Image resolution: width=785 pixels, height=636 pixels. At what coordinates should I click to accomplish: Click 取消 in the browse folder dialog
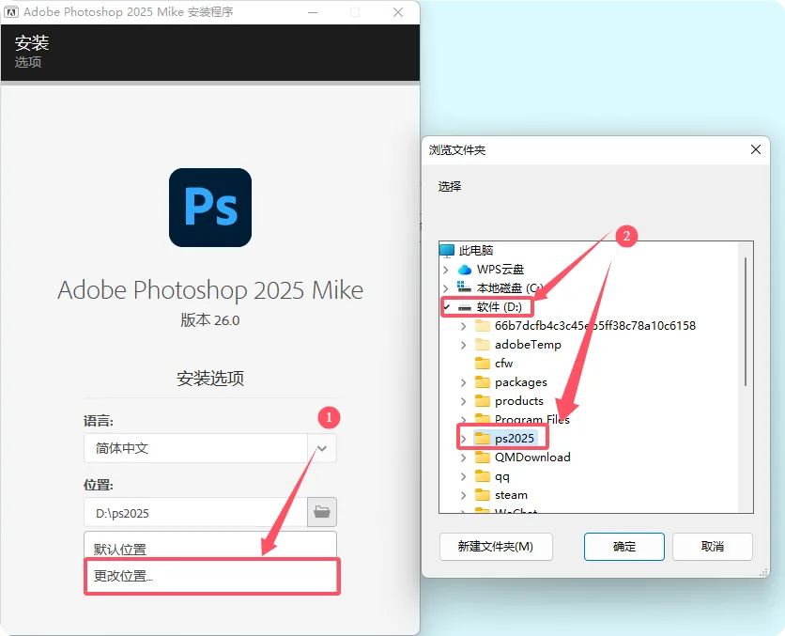(x=713, y=547)
